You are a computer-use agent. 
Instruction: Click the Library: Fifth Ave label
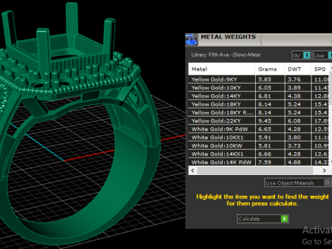[225, 55]
